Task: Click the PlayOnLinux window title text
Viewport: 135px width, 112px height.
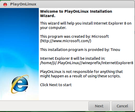Action: pyautogui.click(x=23, y=4)
